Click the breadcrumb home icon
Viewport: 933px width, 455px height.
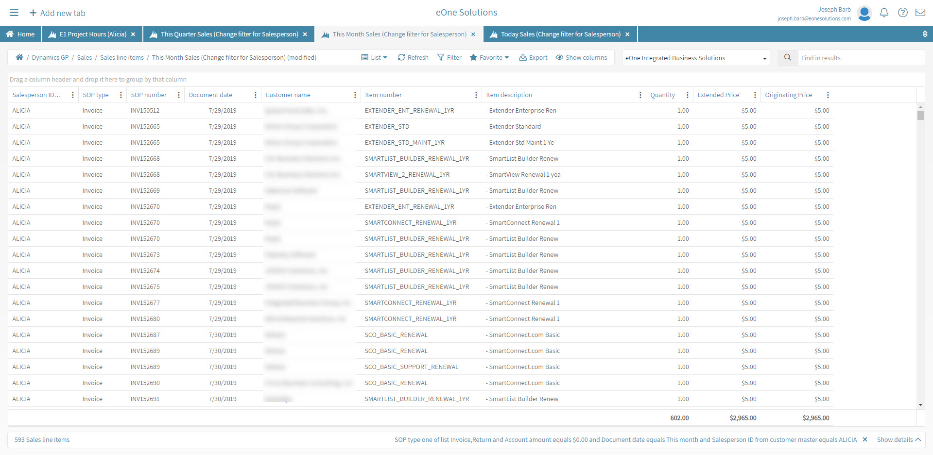click(19, 57)
